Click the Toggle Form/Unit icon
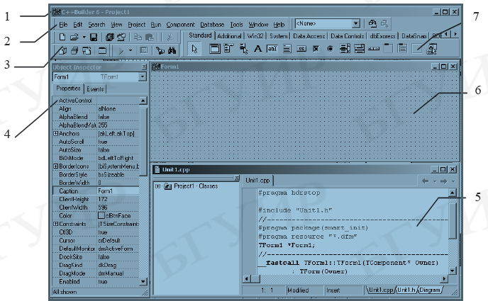The height and width of the screenshot is (301, 488). (87, 50)
